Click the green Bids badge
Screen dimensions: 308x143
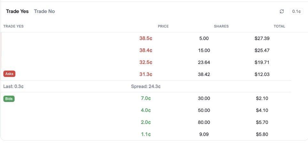pos(9,99)
